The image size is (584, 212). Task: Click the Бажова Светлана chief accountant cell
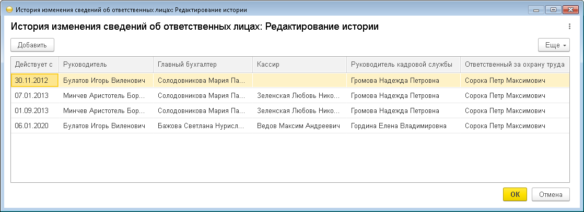(x=201, y=126)
